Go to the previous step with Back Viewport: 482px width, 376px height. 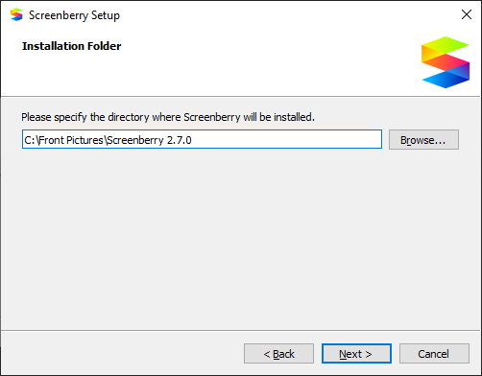click(x=278, y=354)
